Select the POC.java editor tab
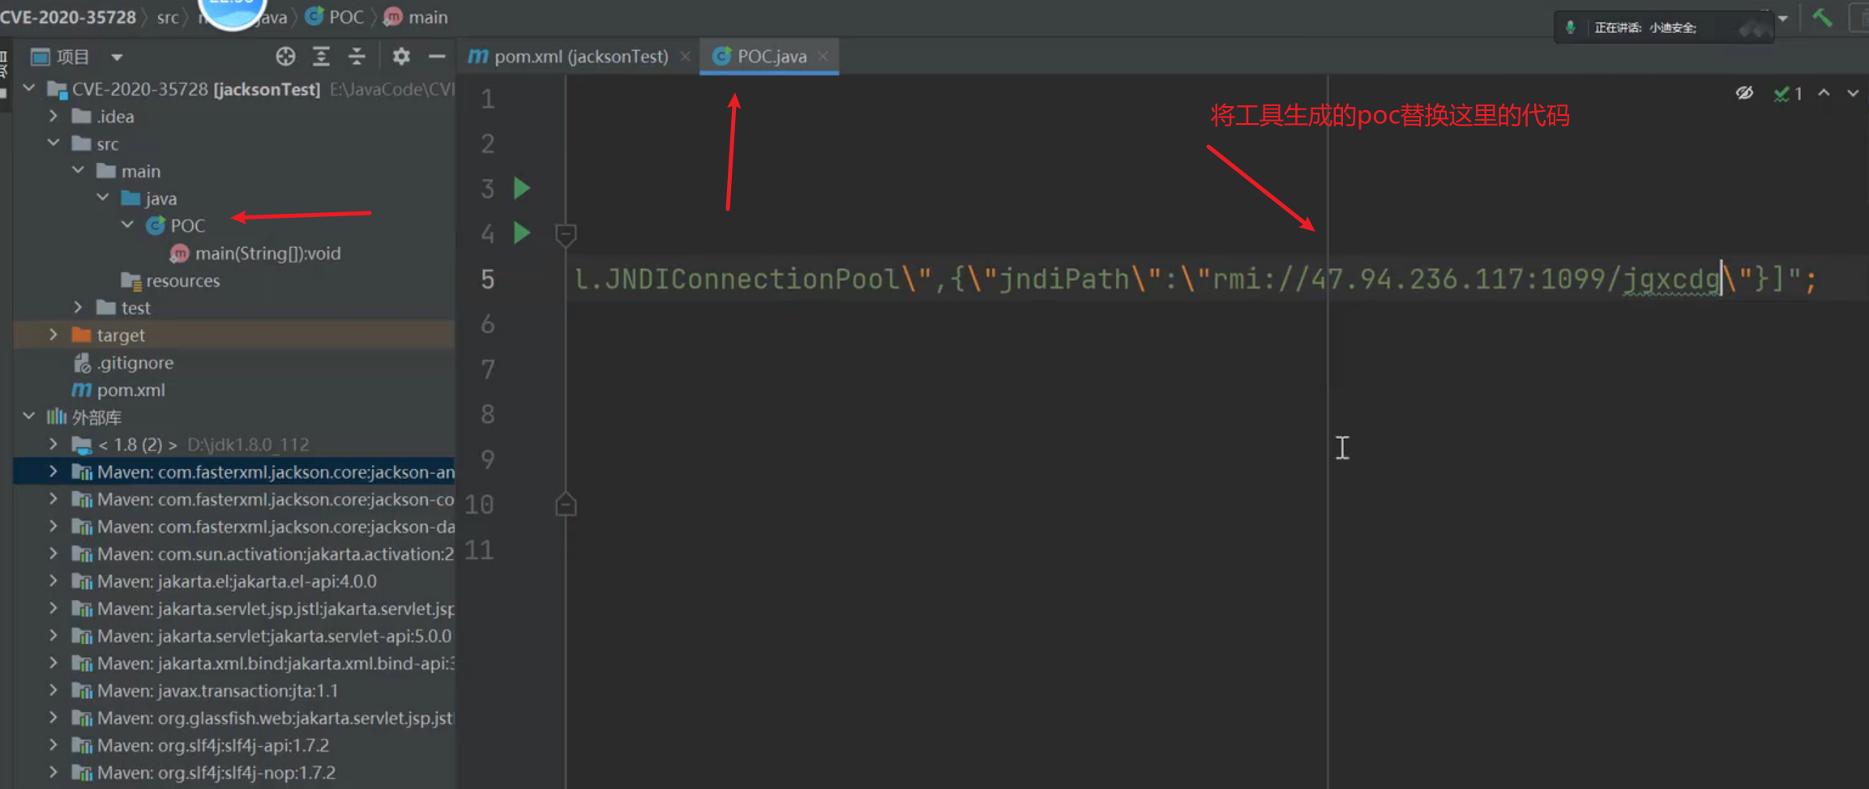1869x789 pixels. pyautogui.click(x=770, y=57)
